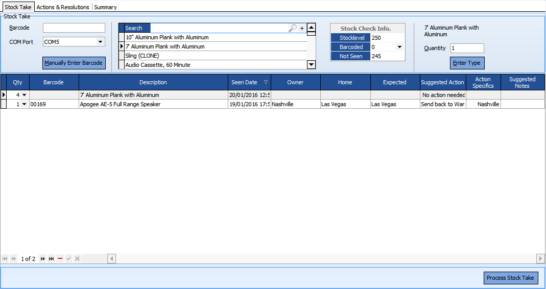
Task: Click Apogee AE-5 Full Range Speaker description
Action: point(154,104)
